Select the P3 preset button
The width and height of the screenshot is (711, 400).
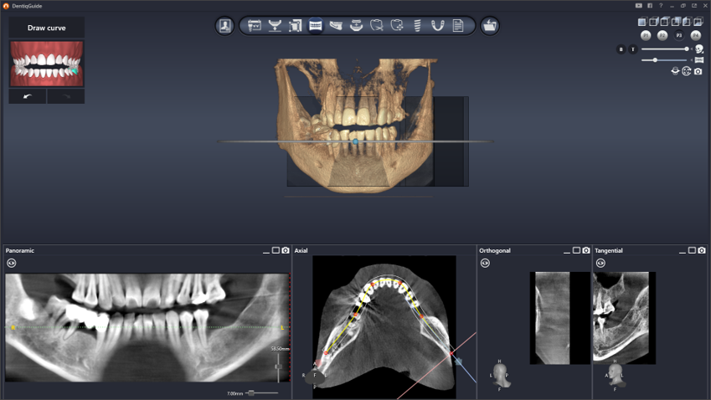click(x=679, y=35)
